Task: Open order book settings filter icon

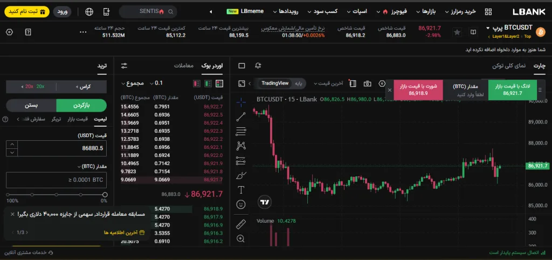Action: coord(124,66)
